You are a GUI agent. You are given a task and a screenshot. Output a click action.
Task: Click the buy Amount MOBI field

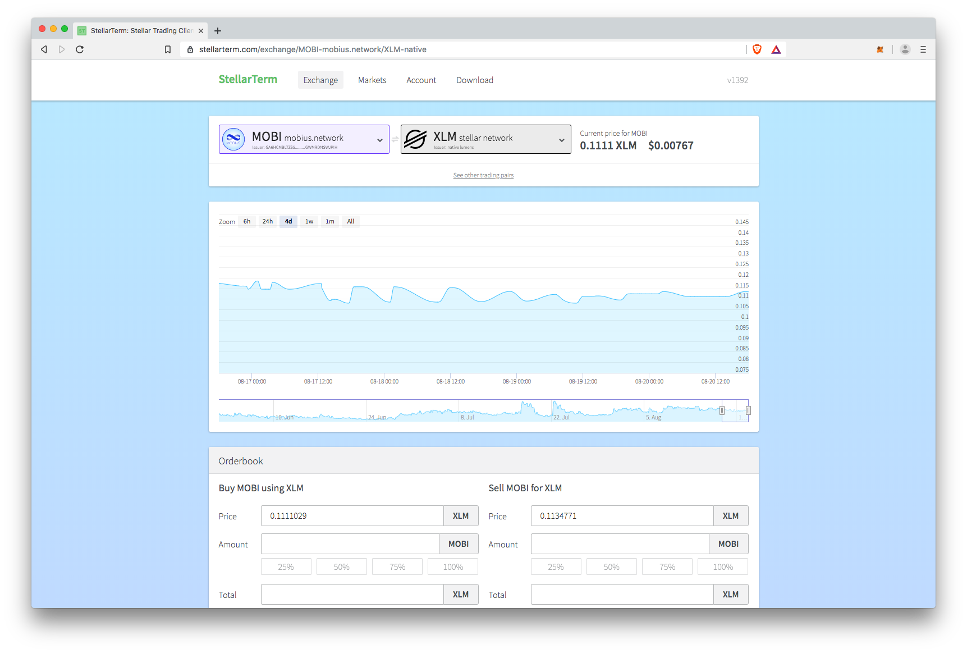coord(350,544)
